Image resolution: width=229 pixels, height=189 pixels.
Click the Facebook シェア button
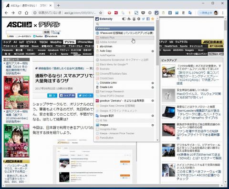pyautogui.click(x=67, y=95)
